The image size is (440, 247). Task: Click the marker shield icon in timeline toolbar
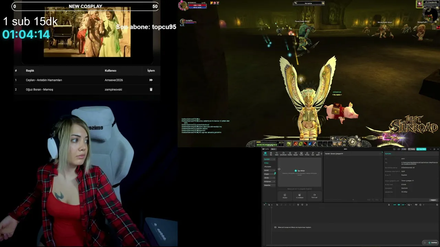[302, 205]
